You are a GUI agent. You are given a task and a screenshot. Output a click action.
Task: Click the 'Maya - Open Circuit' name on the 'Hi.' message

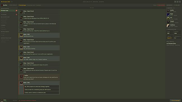(29, 11)
